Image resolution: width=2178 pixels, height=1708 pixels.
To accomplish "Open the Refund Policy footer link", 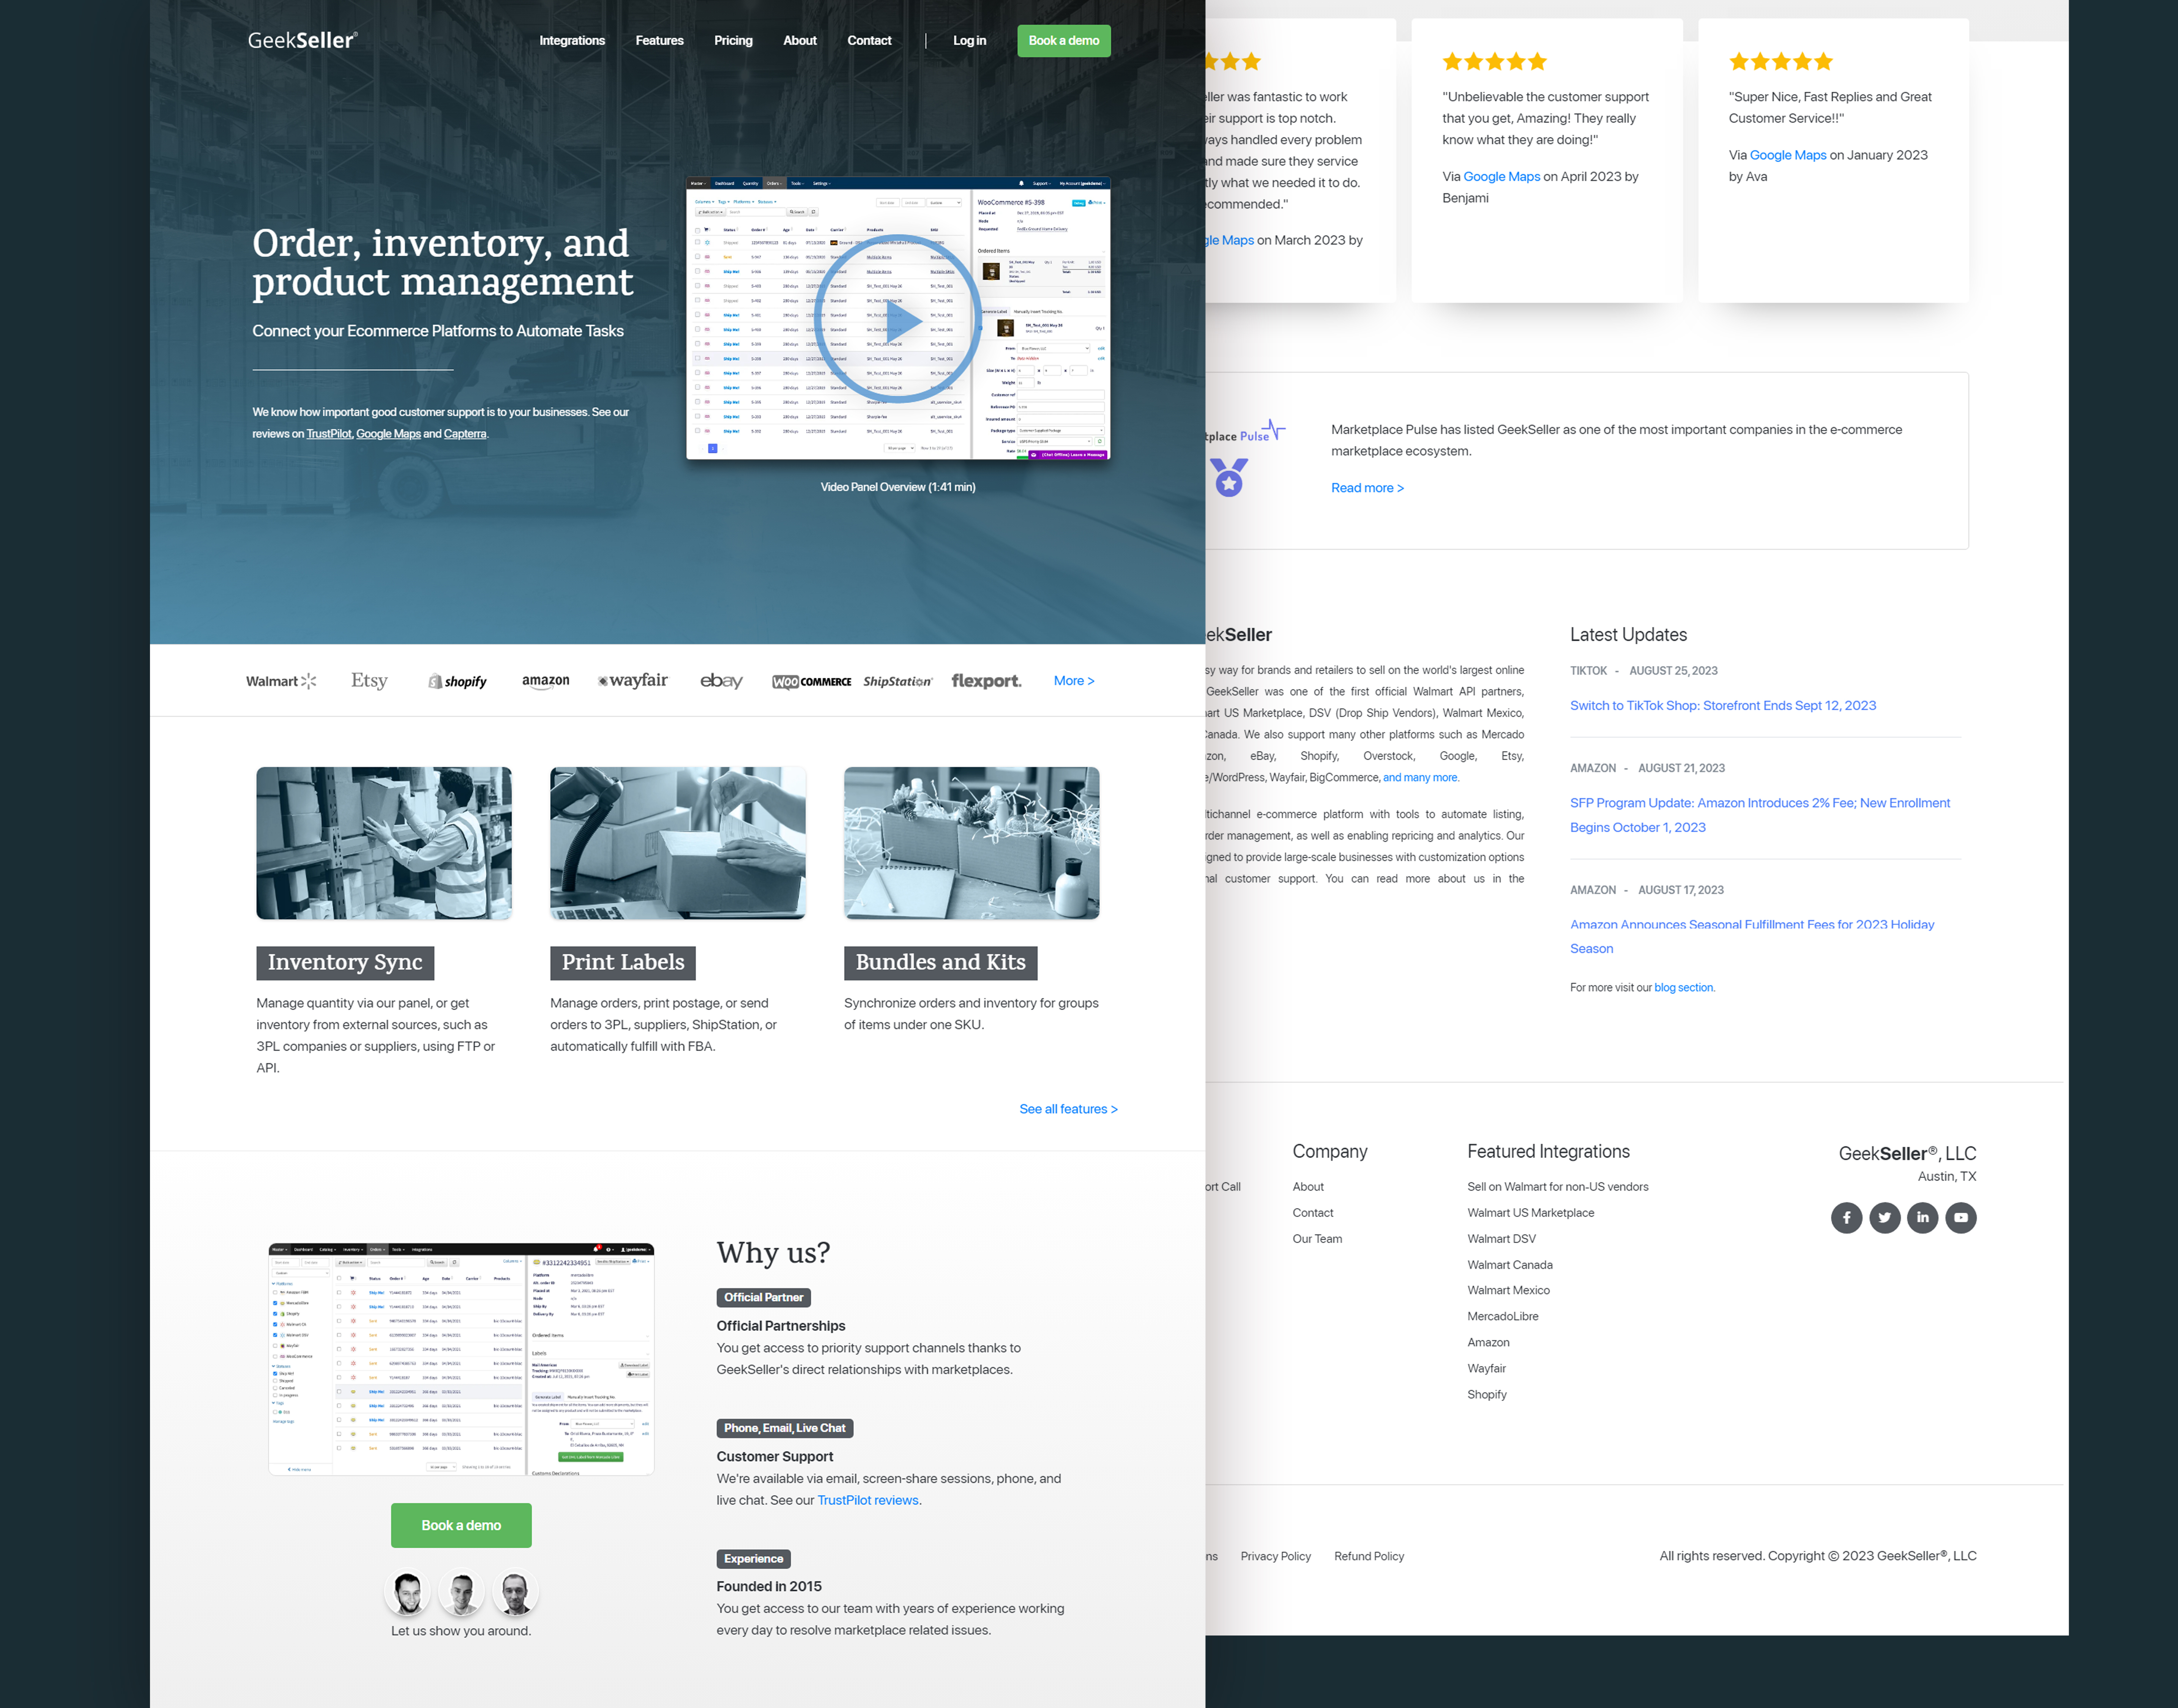I will pyautogui.click(x=1369, y=1557).
